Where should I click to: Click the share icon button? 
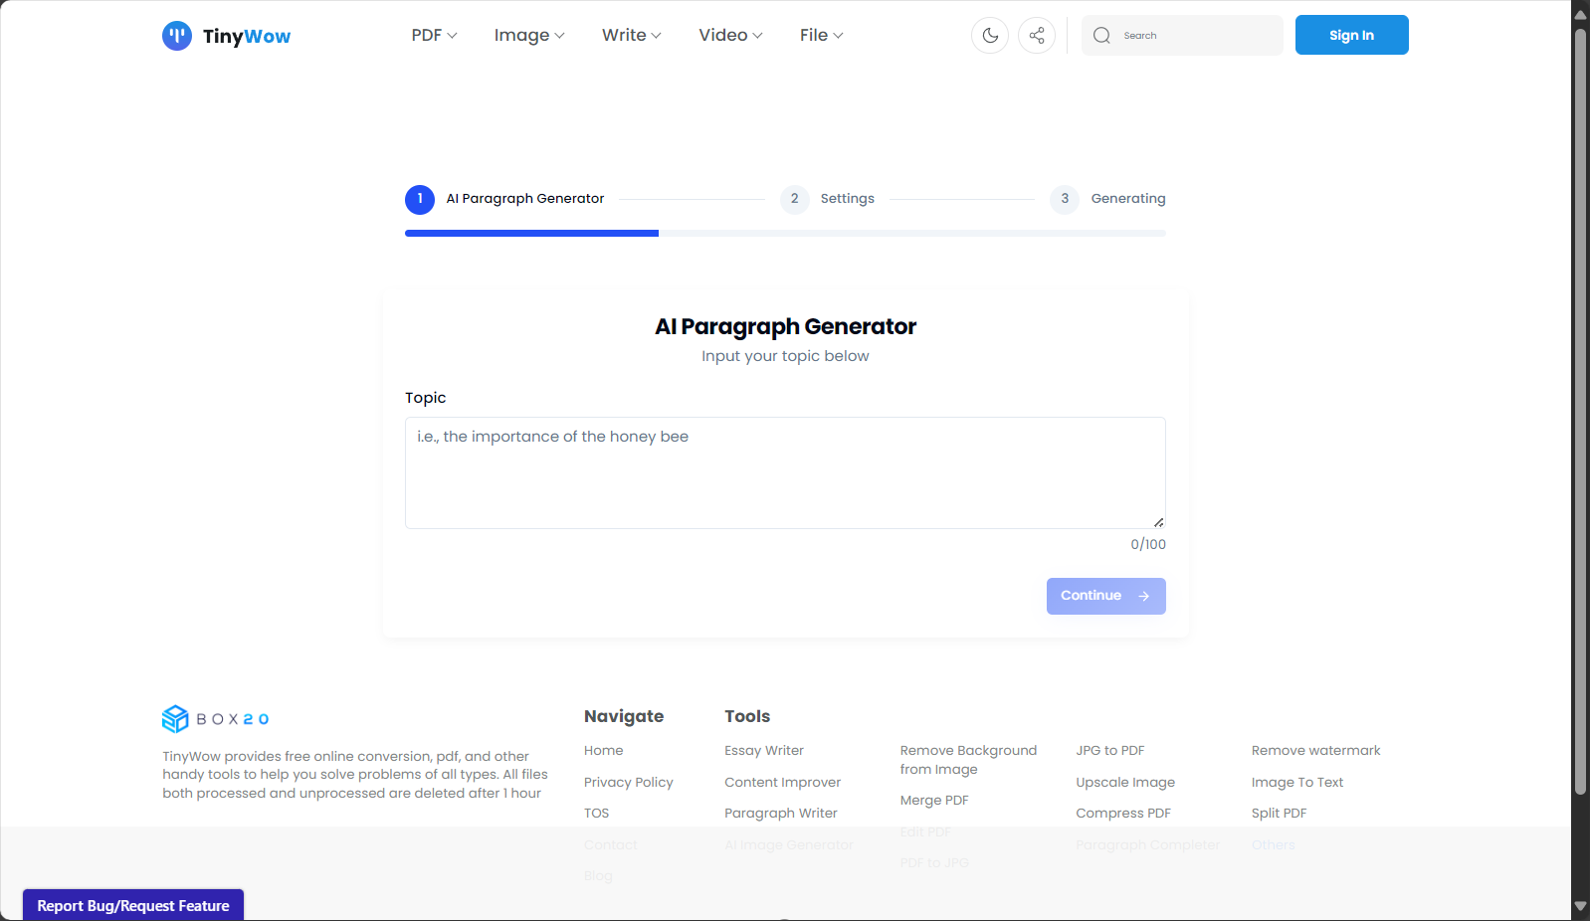(x=1037, y=36)
